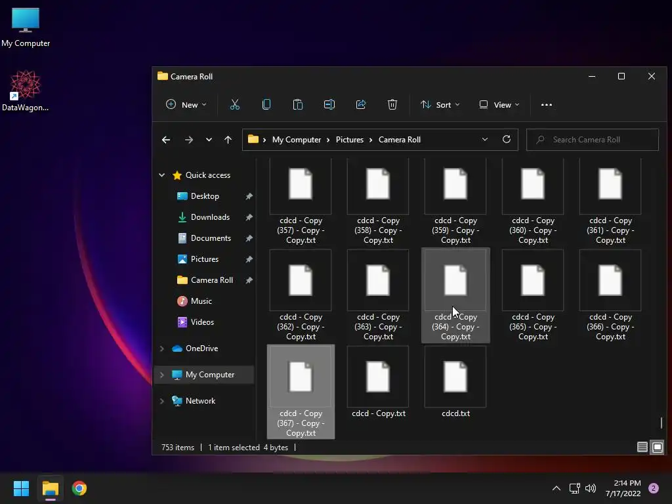
Task: Click the Rename icon in toolbar
Action: click(329, 104)
